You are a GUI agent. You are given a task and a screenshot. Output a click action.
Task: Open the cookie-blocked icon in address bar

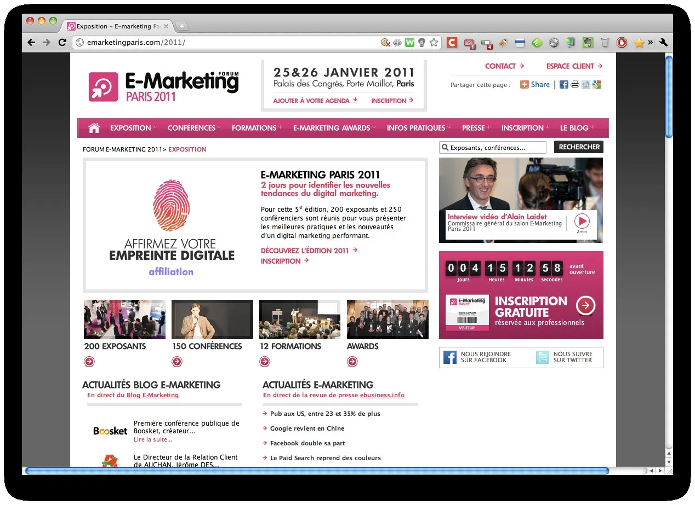click(x=385, y=43)
